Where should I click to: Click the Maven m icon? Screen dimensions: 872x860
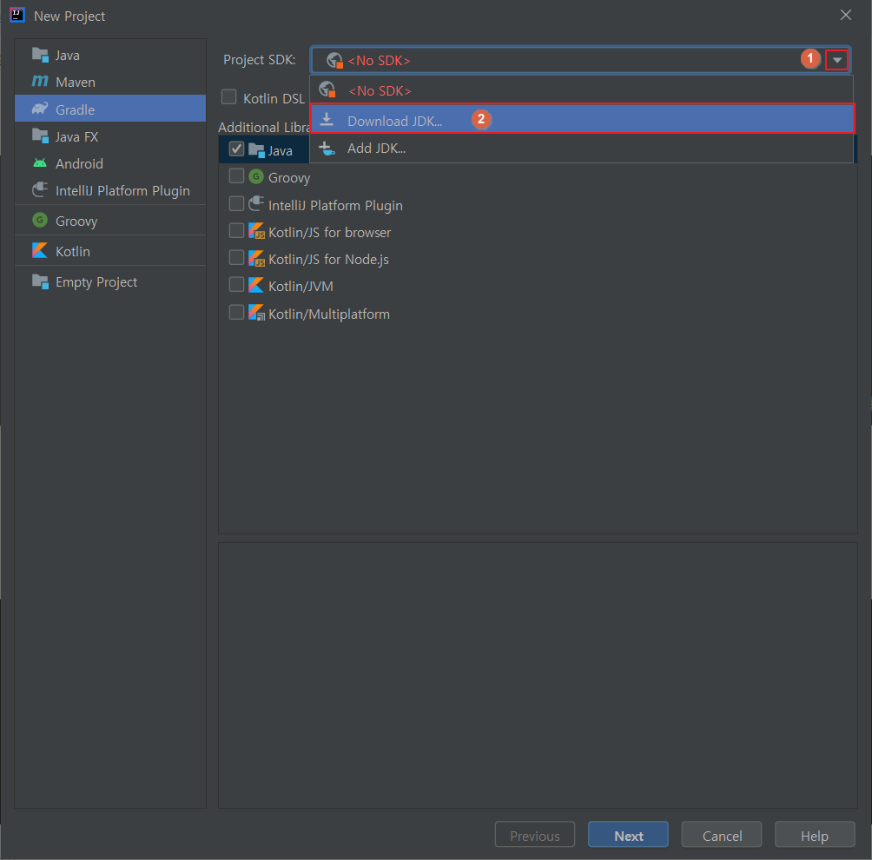40,82
